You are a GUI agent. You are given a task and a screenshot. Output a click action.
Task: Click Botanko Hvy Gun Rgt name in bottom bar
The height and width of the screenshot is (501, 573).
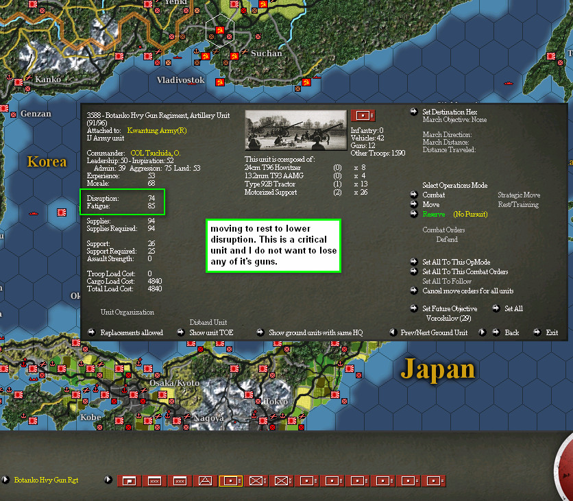pos(46,480)
